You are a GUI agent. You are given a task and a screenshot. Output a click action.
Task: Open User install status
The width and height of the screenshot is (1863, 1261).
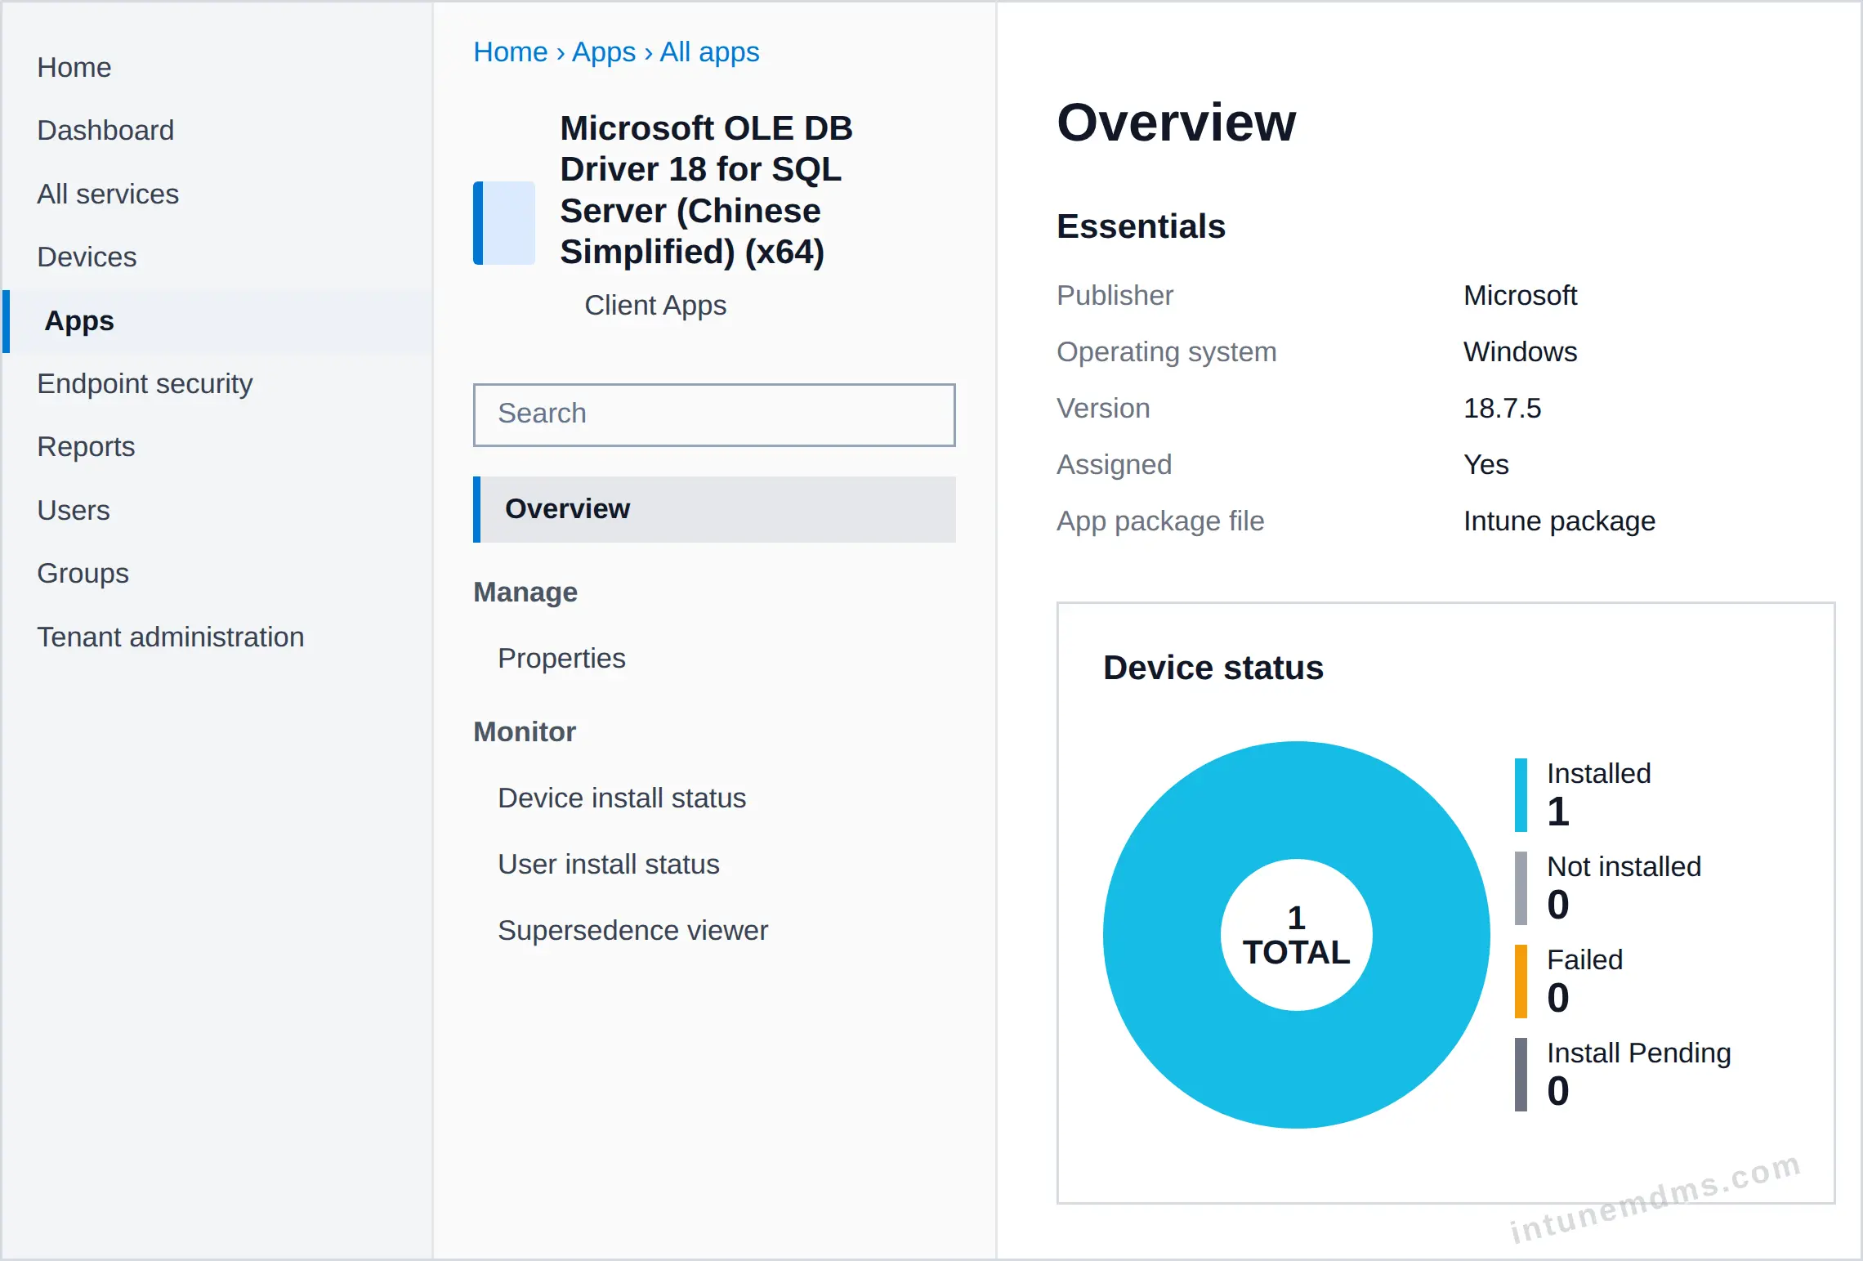609,865
